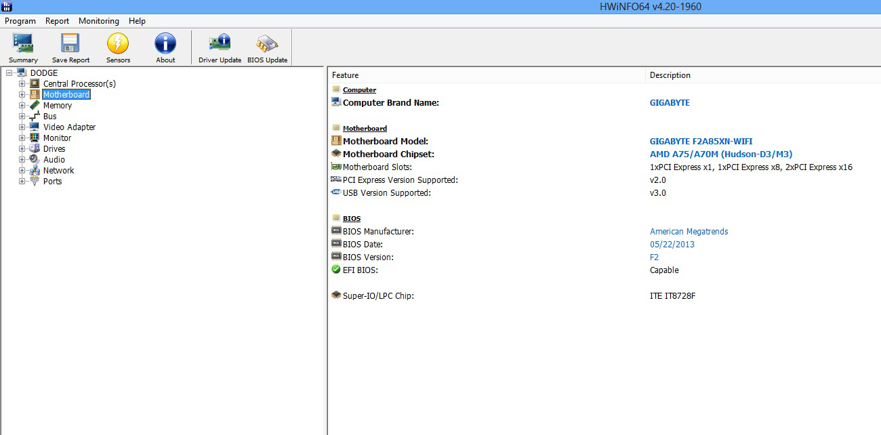This screenshot has width=881, height=435.
Task: Open the Report menu
Action: pyautogui.click(x=58, y=21)
